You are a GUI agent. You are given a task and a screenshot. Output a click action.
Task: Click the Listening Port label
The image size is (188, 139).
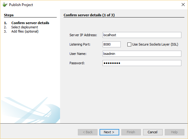point(80,45)
